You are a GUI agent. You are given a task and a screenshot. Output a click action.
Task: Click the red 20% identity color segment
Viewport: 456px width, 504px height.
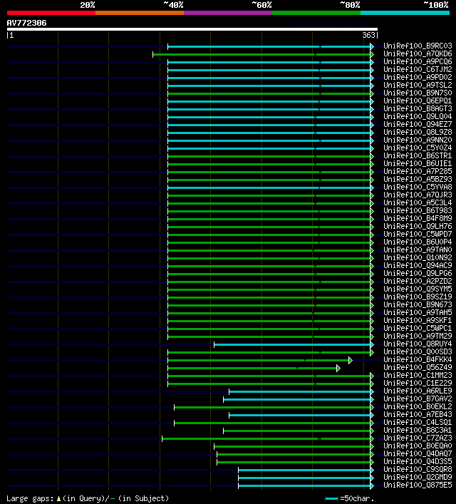[x=51, y=13]
